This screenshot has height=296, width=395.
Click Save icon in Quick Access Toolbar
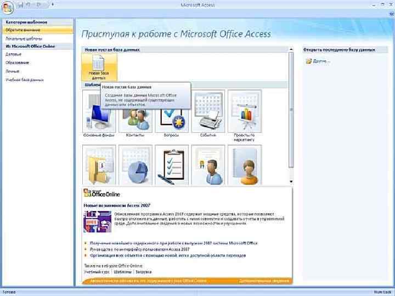(x=21, y=5)
